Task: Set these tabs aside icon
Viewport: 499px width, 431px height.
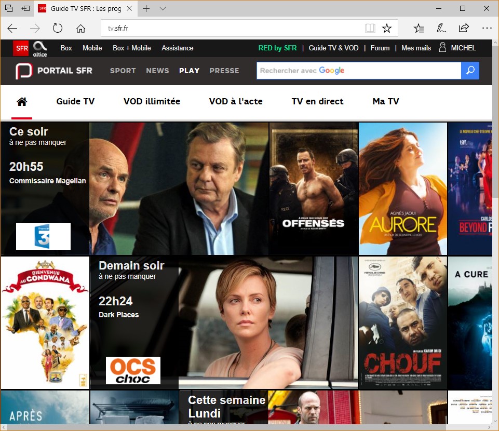Action: coord(25,9)
